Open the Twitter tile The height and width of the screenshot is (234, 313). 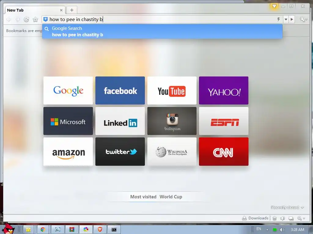tap(120, 152)
